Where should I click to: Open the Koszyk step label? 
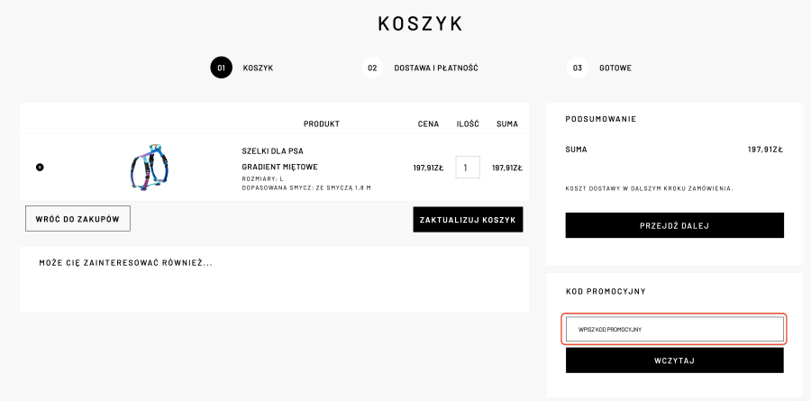click(258, 68)
